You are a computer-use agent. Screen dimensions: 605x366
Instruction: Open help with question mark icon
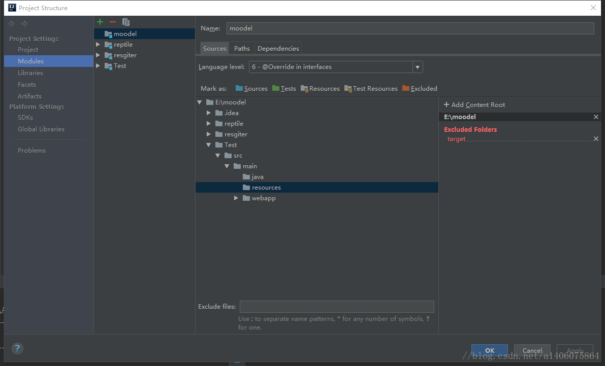[17, 349]
